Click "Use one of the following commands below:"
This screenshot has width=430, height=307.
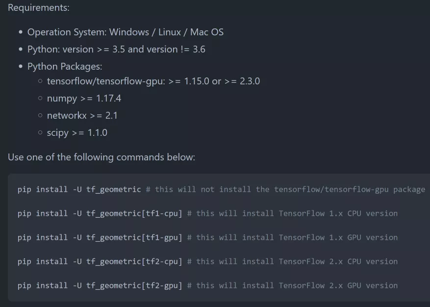(101, 157)
